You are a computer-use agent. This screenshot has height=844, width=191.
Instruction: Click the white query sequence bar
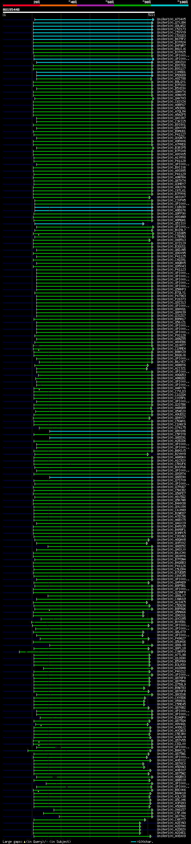[78, 13]
